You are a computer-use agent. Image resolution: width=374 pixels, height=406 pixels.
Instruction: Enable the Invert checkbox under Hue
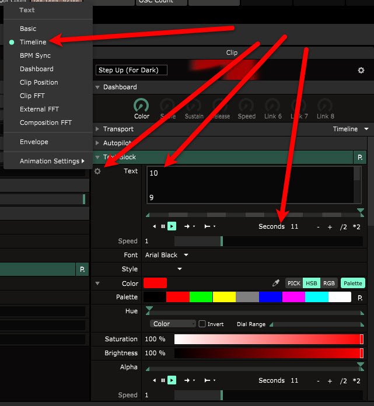(x=202, y=324)
